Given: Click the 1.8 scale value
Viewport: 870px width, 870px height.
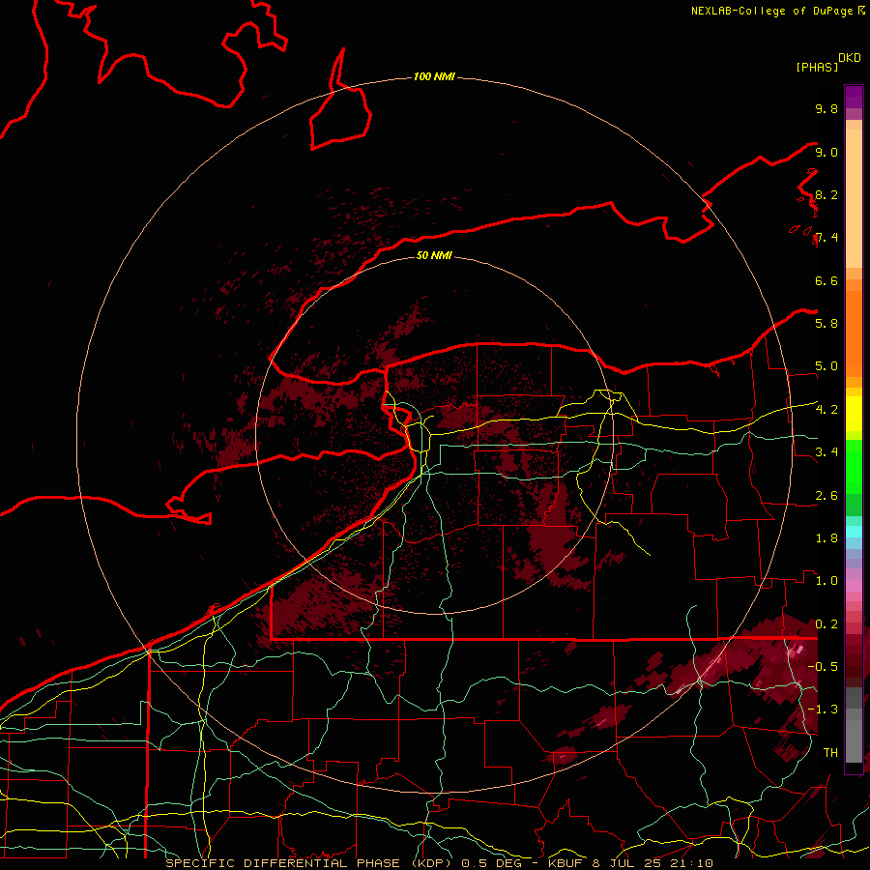Looking at the screenshot, I should coord(826,538).
